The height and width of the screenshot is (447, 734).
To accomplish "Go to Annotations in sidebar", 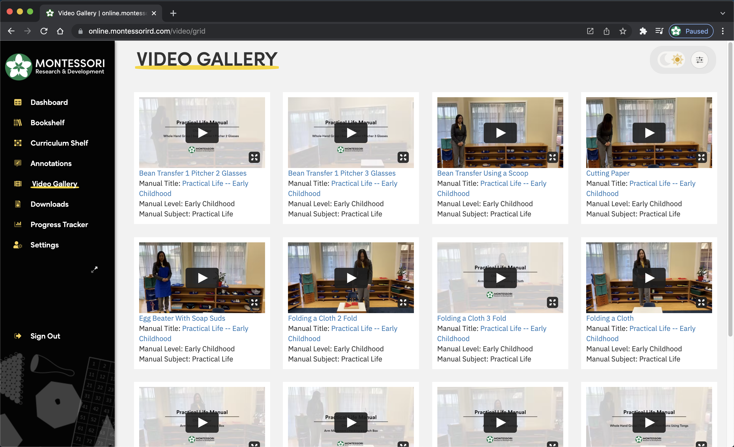I will coord(51,163).
